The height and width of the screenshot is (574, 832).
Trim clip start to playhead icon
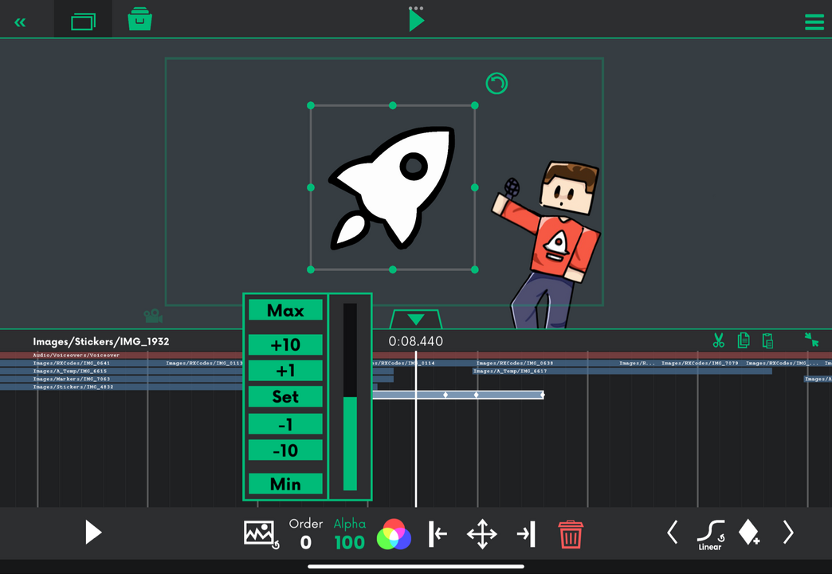coord(438,533)
